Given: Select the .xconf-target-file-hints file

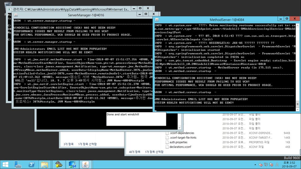Looking at the screenshot, I should [x=183, y=138].
